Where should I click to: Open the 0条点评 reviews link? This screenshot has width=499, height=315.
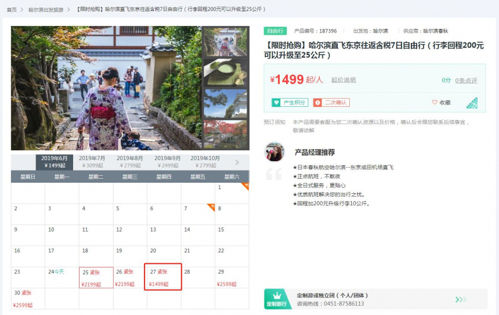(x=467, y=80)
